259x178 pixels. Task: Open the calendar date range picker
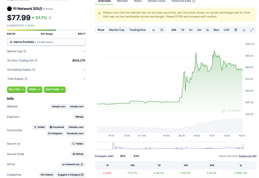coord(236,30)
